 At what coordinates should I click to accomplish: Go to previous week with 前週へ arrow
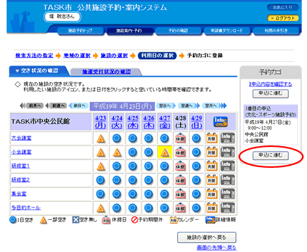pyautogui.click(x=56, y=106)
